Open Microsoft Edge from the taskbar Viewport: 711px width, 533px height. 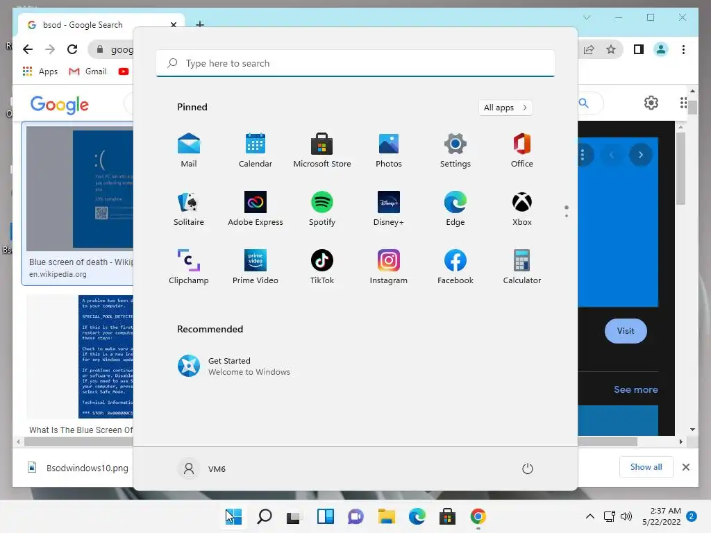[x=417, y=516]
